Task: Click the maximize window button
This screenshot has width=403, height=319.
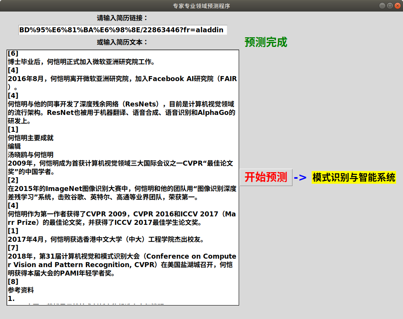Action: (389, 6)
